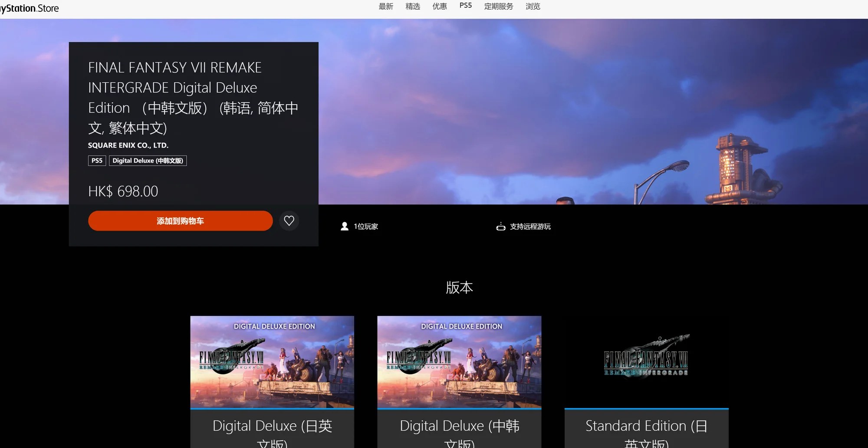The height and width of the screenshot is (448, 868).
Task: Open the 精选 menu tab
Action: [x=413, y=7]
